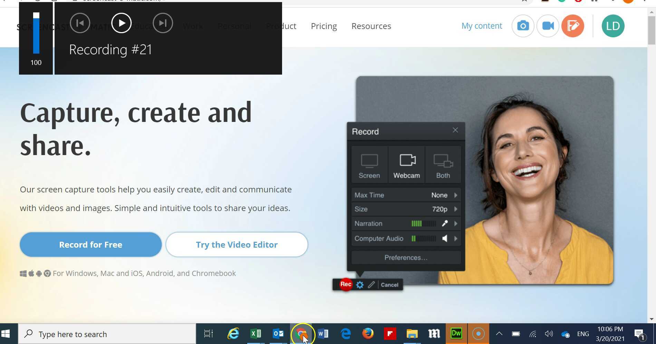Click the camera screenshot icon in header
The height and width of the screenshot is (344, 656).
523,26
